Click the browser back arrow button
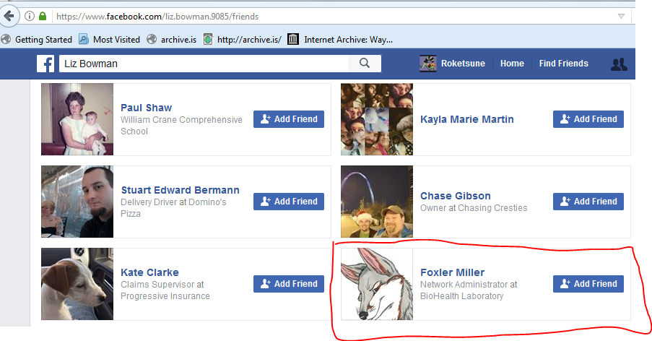652x341 pixels. point(9,16)
